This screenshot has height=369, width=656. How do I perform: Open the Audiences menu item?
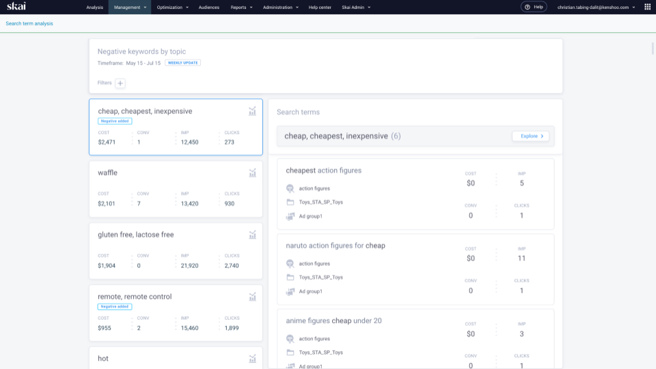209,7
